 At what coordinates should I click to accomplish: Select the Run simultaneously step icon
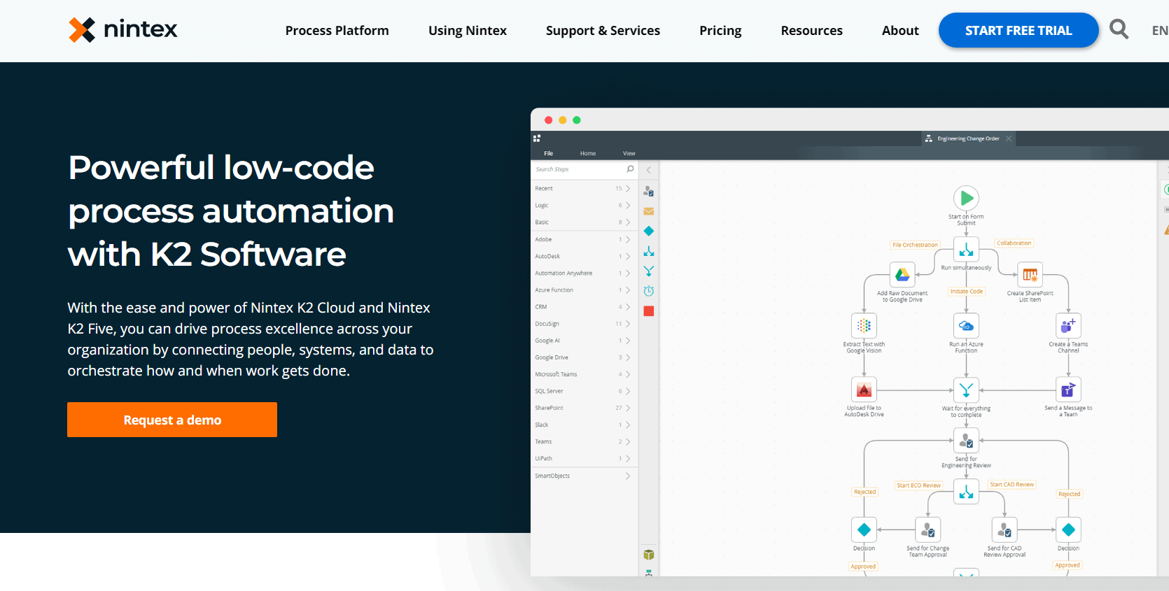[x=966, y=250]
